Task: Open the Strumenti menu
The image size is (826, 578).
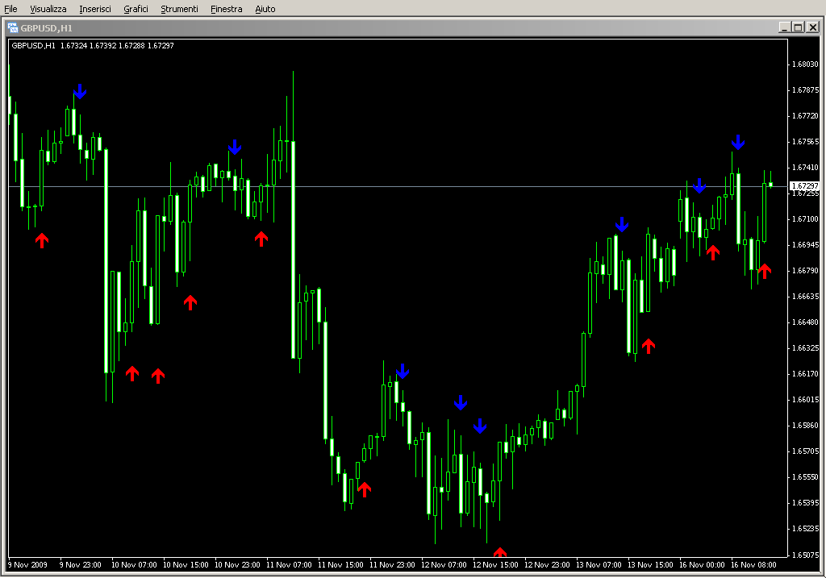Action: (179, 9)
